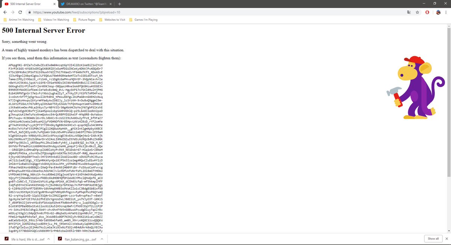Switch to the DR.MARIO on Twitter tab
The width and height of the screenshot is (451, 245).
(86, 4)
